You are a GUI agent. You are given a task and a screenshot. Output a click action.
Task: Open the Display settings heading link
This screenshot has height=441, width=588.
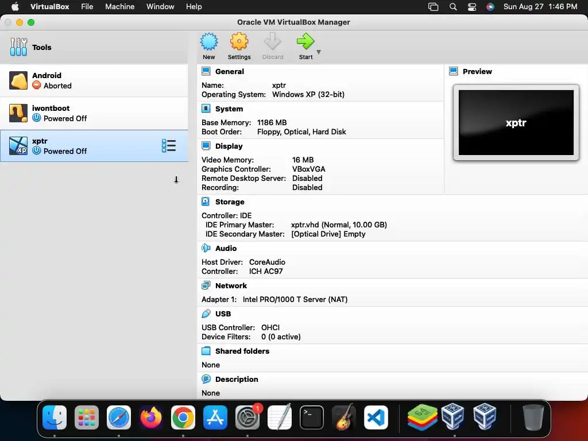tap(229, 146)
